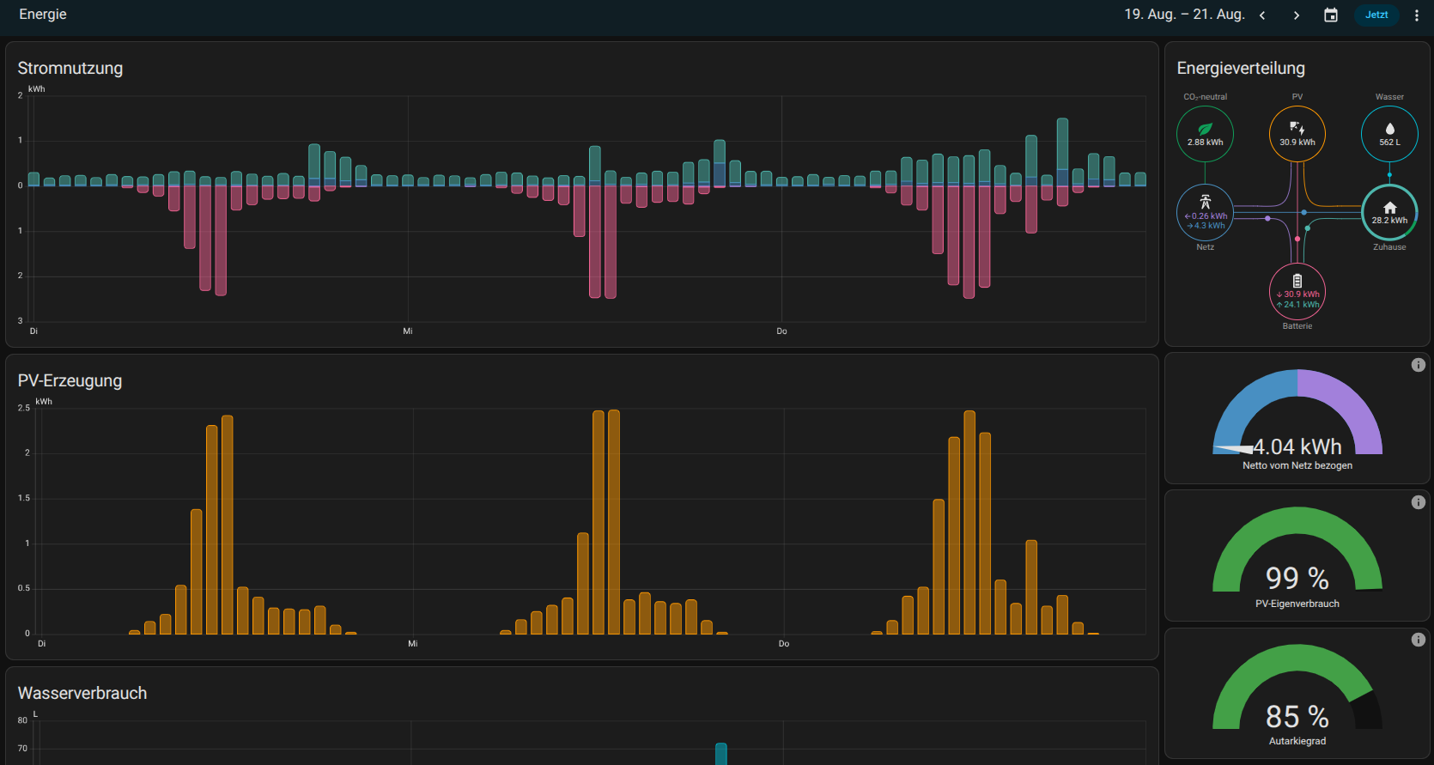
Task: Show info for Netto vom Netz gauge
Action: 1419,365
